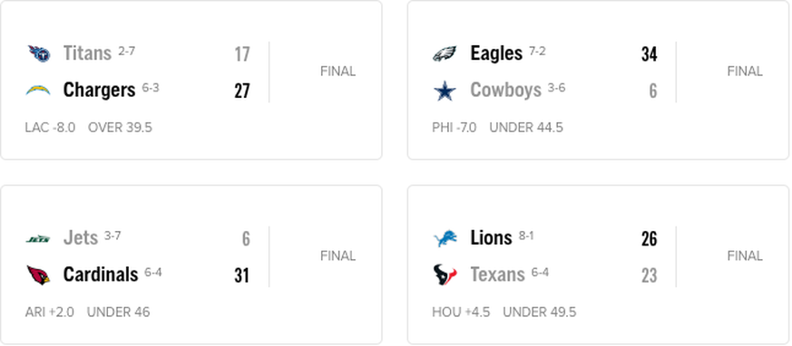Click the LAC -8.0 betting line
Viewport: 792px width, 346px height.
(50, 128)
